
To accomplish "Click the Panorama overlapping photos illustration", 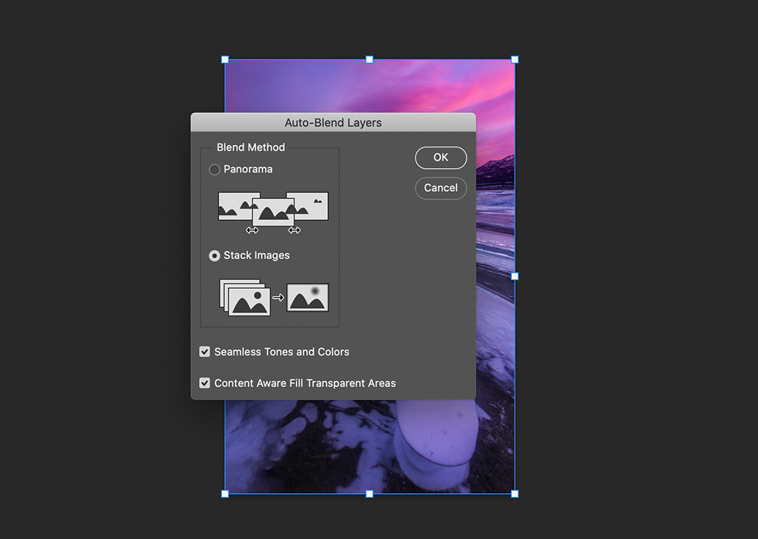I will point(273,209).
